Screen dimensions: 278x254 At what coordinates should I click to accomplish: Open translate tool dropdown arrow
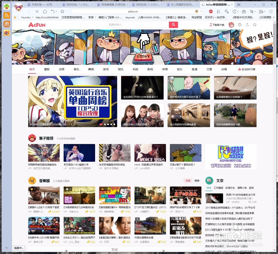[x=264, y=11]
